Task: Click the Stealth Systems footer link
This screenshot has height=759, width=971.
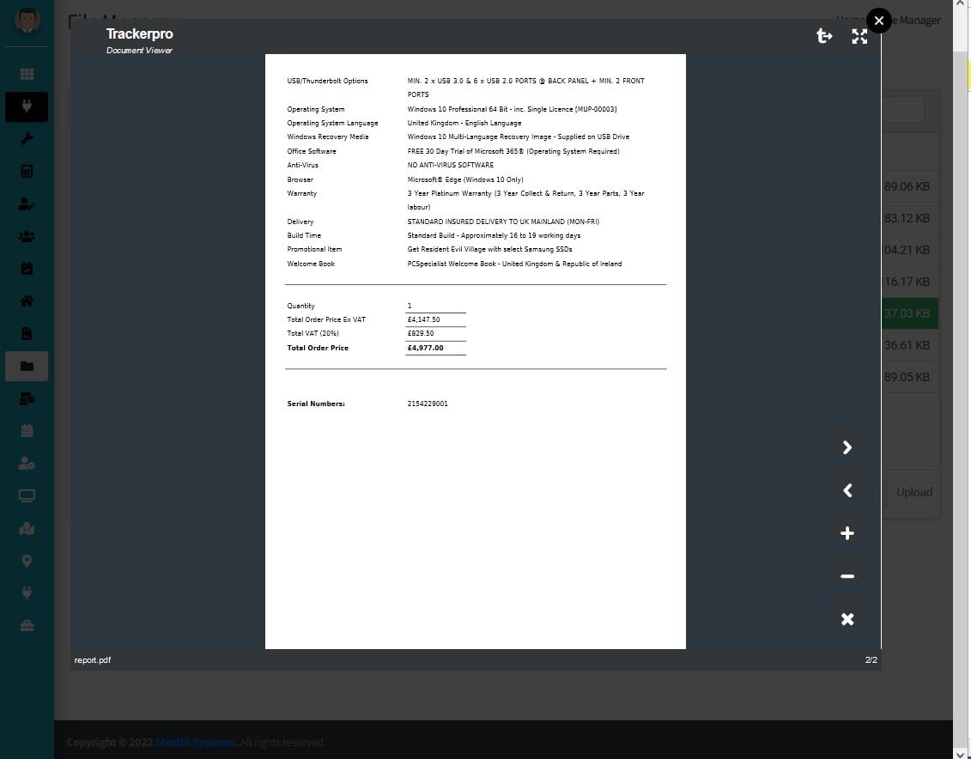Action: point(194,742)
